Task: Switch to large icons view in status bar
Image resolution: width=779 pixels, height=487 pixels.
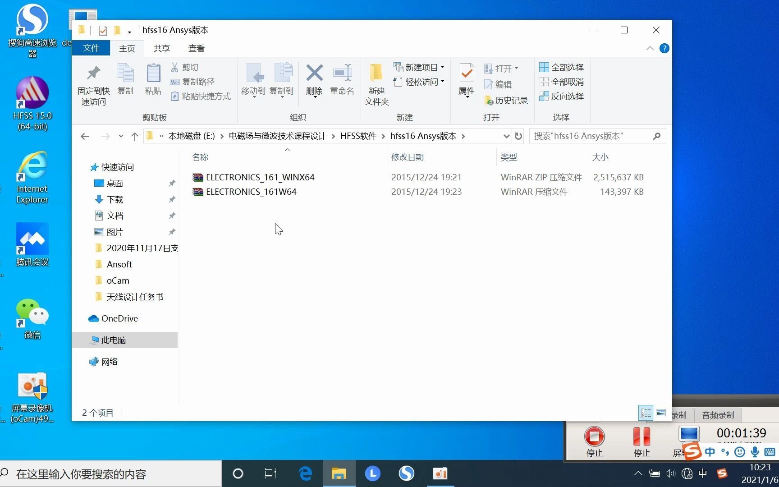Action: click(x=661, y=413)
